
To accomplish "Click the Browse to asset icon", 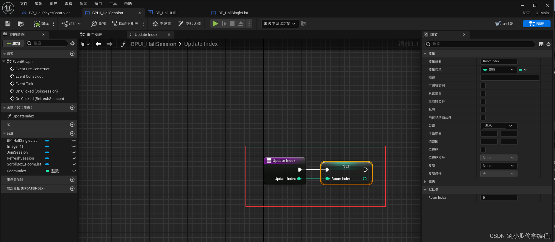I will (21, 24).
